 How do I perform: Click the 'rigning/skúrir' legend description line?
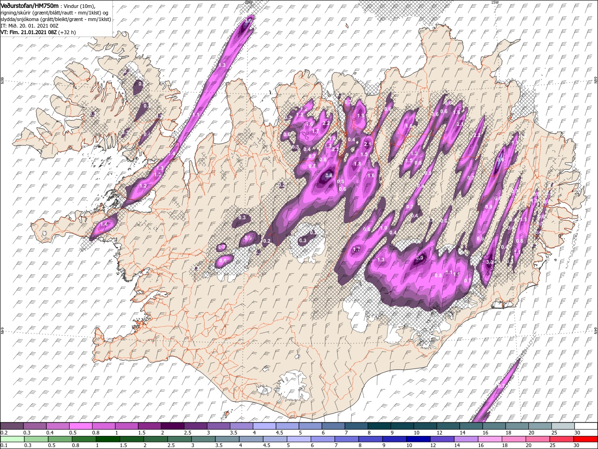[55, 12]
